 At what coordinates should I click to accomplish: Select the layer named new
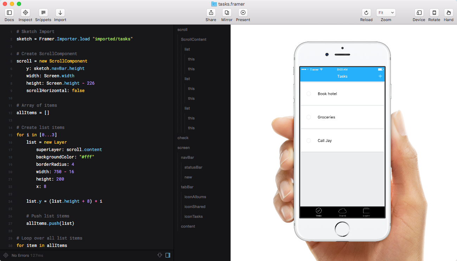coord(188,177)
